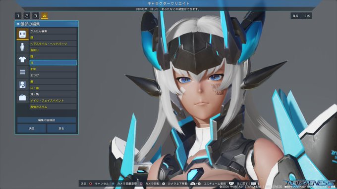Open the character portrait icon in sidebar
The width and height of the screenshot is (337, 189).
(23, 85)
